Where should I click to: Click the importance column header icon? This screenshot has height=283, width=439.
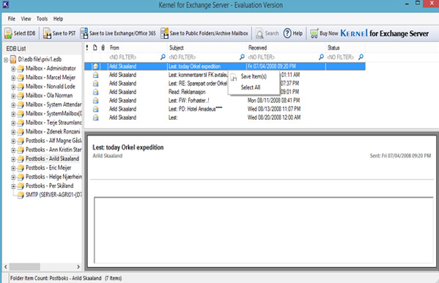tap(87, 48)
